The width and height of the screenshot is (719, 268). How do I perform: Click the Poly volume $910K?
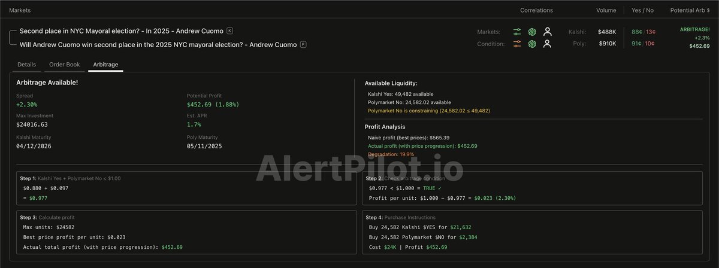(x=608, y=44)
